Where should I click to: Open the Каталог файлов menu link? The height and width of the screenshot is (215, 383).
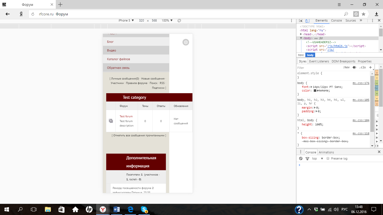(119, 59)
